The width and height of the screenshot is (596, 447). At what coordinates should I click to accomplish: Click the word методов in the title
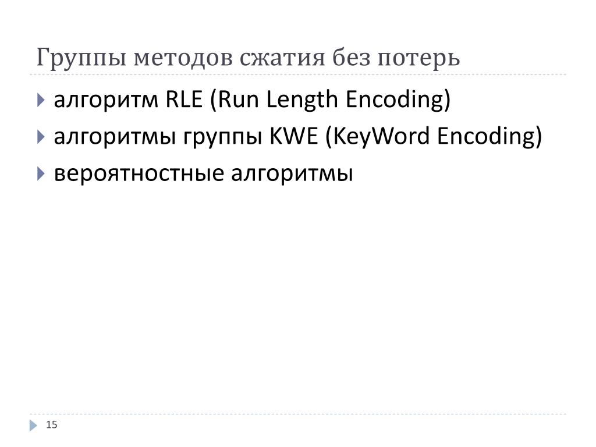(183, 59)
